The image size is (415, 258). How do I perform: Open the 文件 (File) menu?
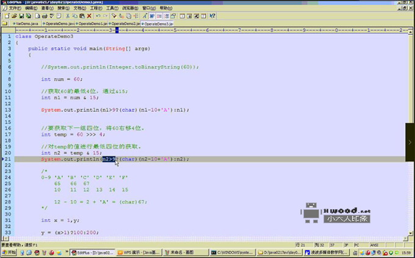click(x=15, y=8)
